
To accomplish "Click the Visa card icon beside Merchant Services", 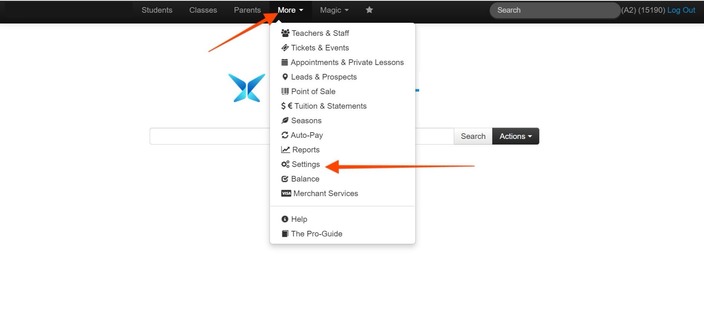I will tap(286, 193).
